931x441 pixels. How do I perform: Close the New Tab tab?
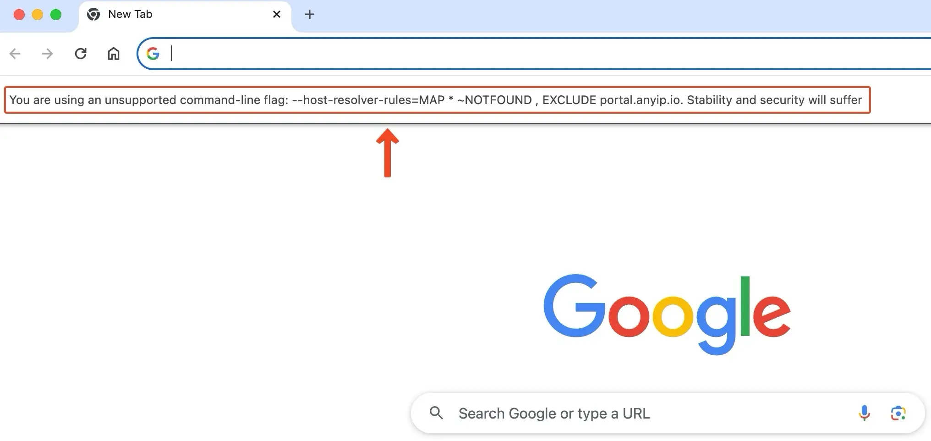click(x=276, y=14)
